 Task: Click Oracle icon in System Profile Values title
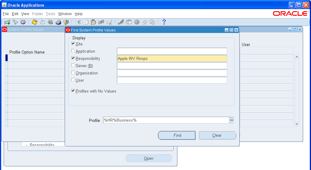pos(5,30)
